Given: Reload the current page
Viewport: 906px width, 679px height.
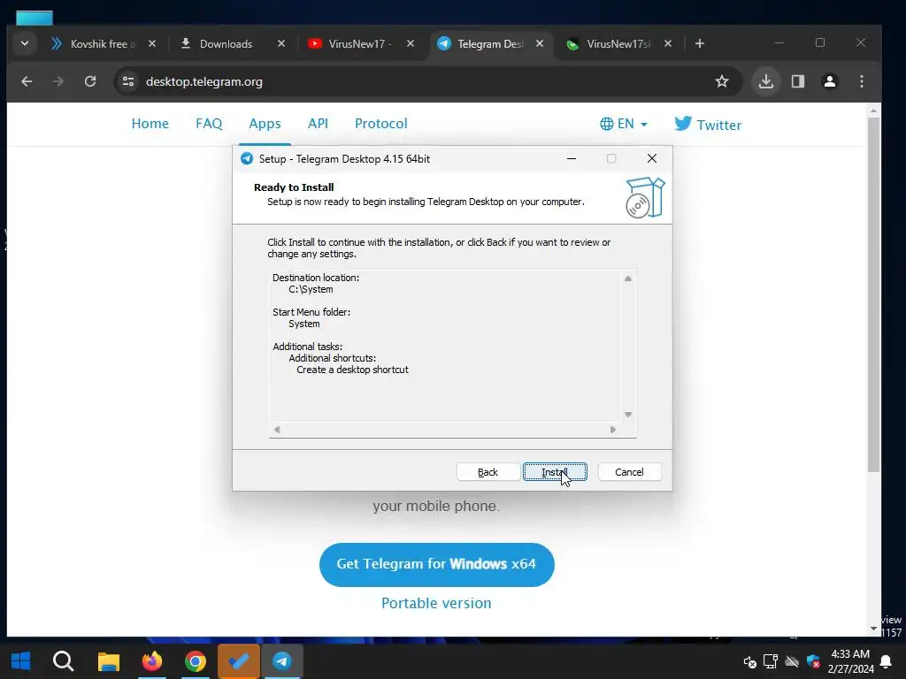Looking at the screenshot, I should point(90,81).
